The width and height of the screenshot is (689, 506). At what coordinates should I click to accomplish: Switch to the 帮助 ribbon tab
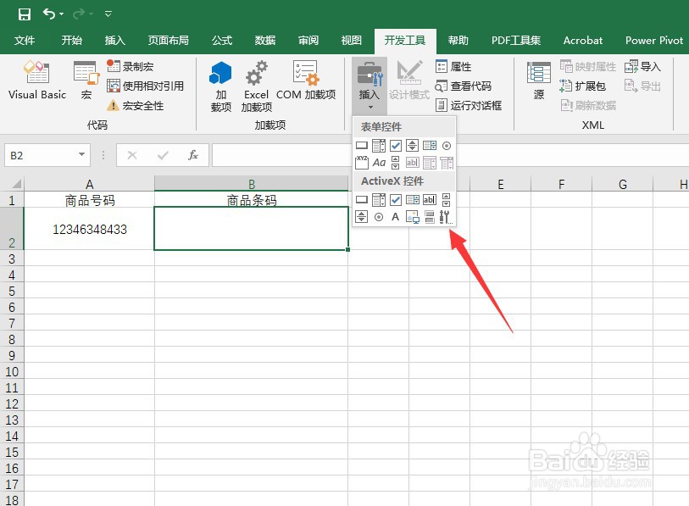click(458, 41)
